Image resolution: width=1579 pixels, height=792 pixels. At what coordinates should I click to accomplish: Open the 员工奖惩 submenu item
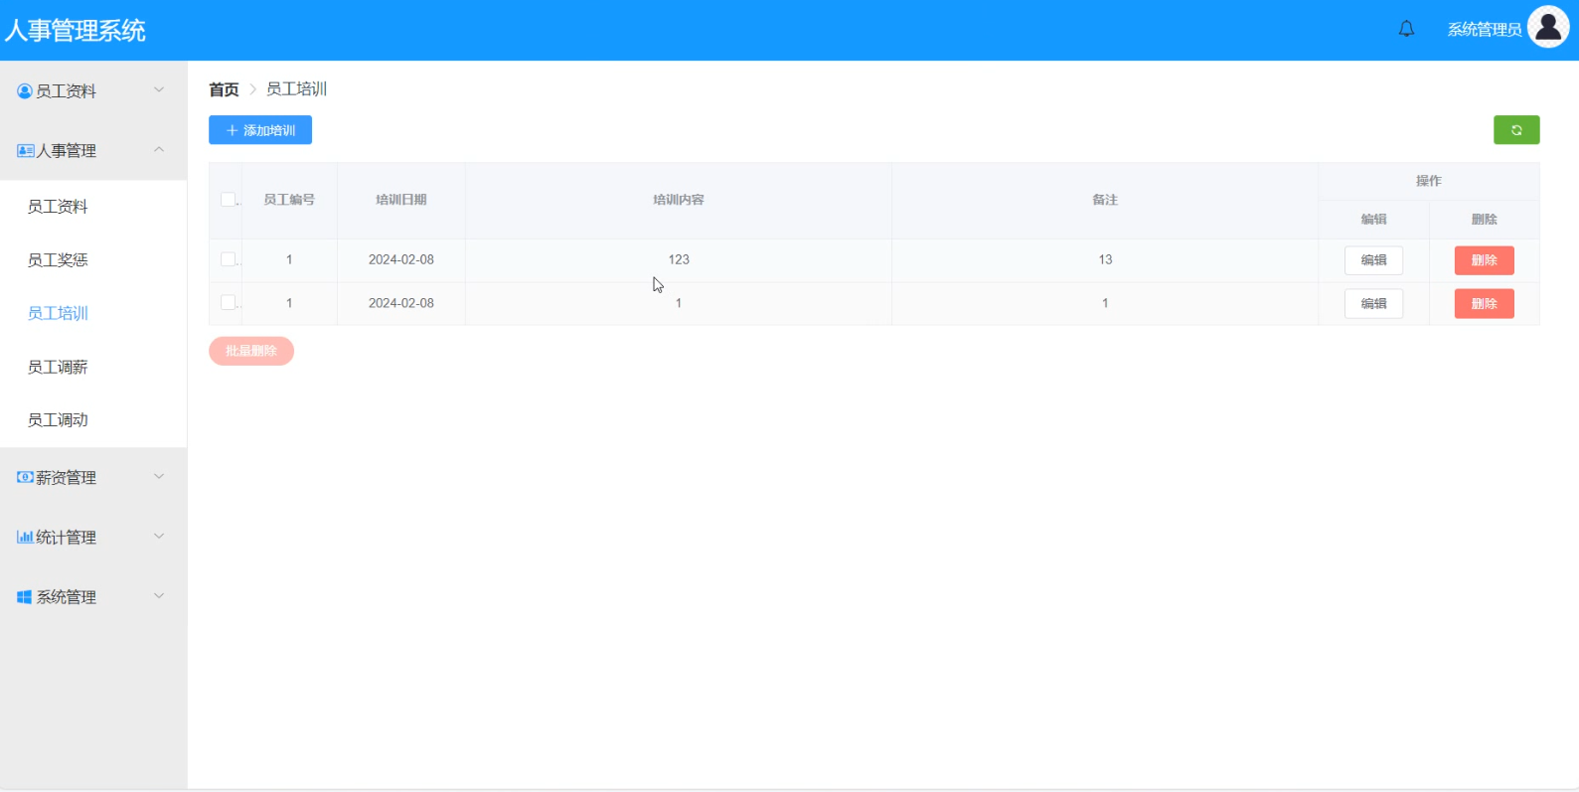[x=58, y=260]
